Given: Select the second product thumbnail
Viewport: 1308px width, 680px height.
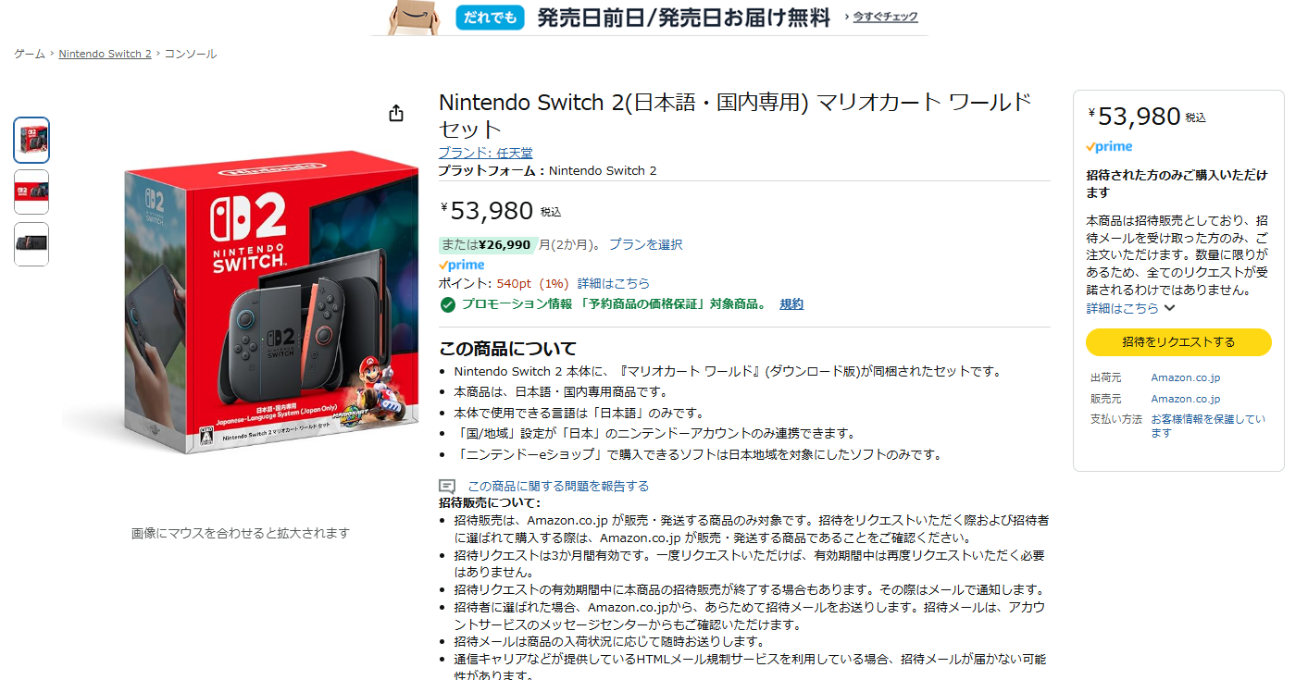Looking at the screenshot, I should tap(31, 192).
